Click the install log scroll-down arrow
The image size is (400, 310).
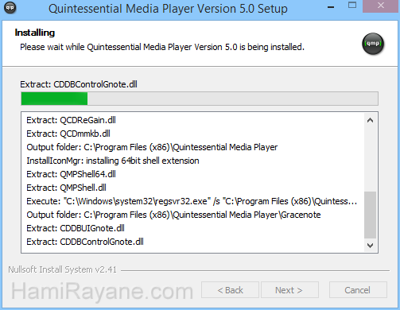371,246
